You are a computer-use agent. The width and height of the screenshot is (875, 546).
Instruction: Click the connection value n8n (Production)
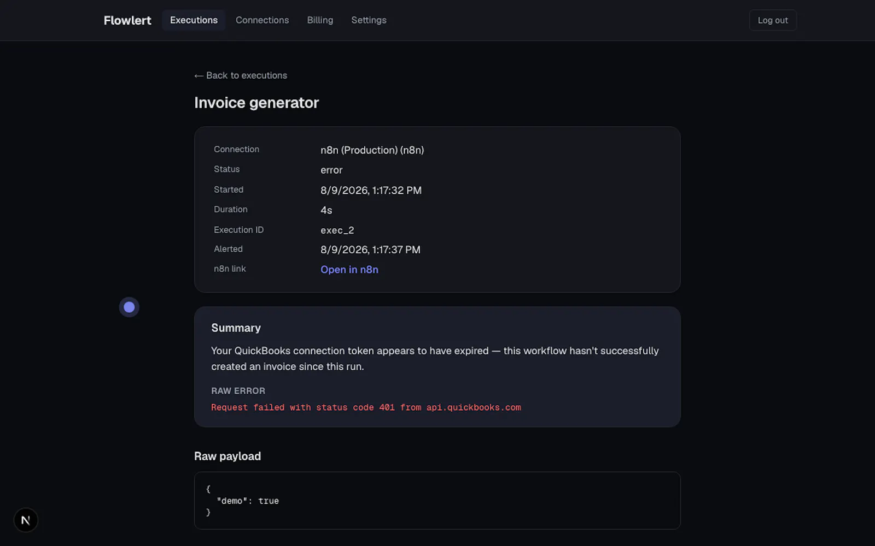(372, 150)
